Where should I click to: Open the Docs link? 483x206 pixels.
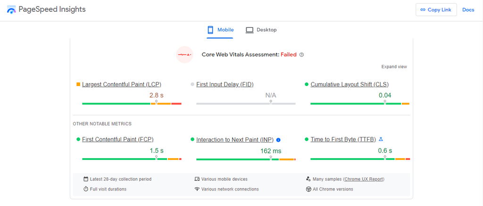tap(468, 10)
